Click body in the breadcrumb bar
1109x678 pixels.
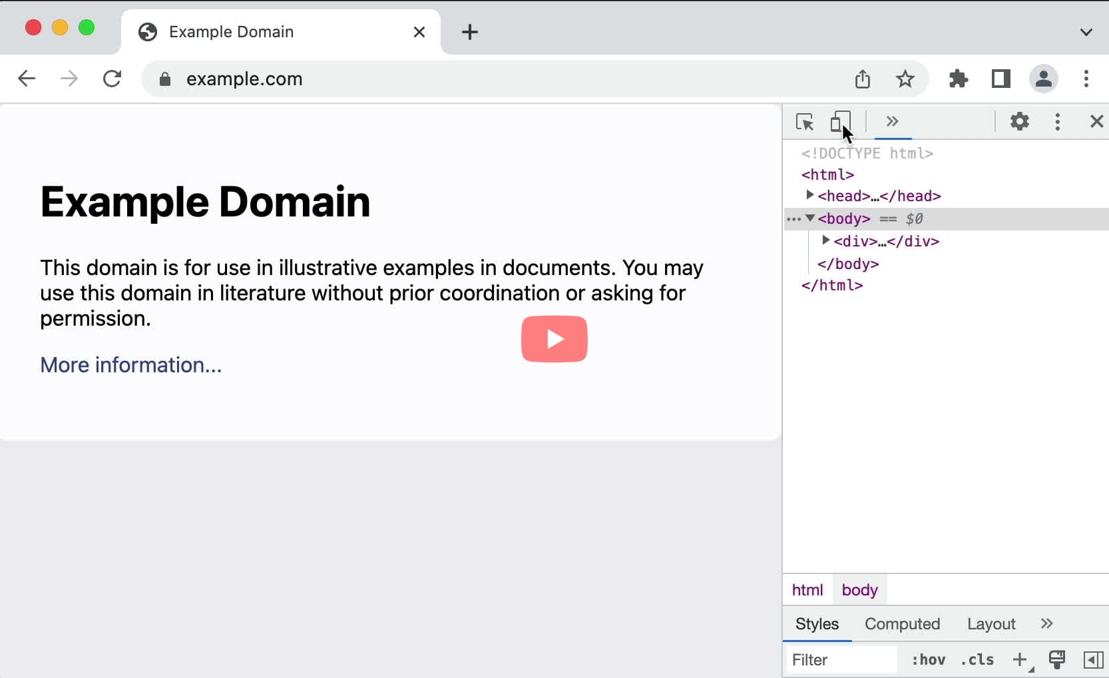pyautogui.click(x=859, y=590)
